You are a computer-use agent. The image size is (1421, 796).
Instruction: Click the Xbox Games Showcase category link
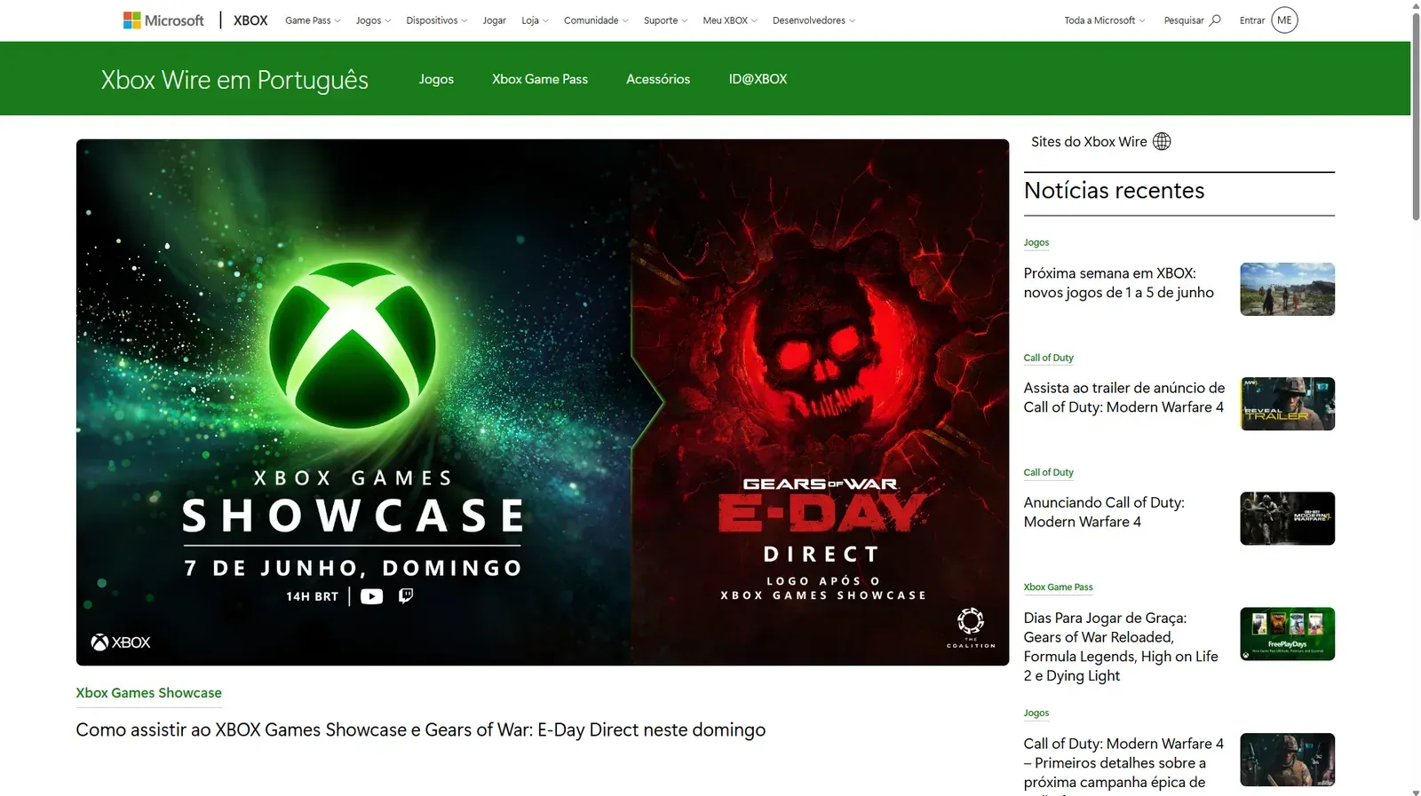[148, 693]
